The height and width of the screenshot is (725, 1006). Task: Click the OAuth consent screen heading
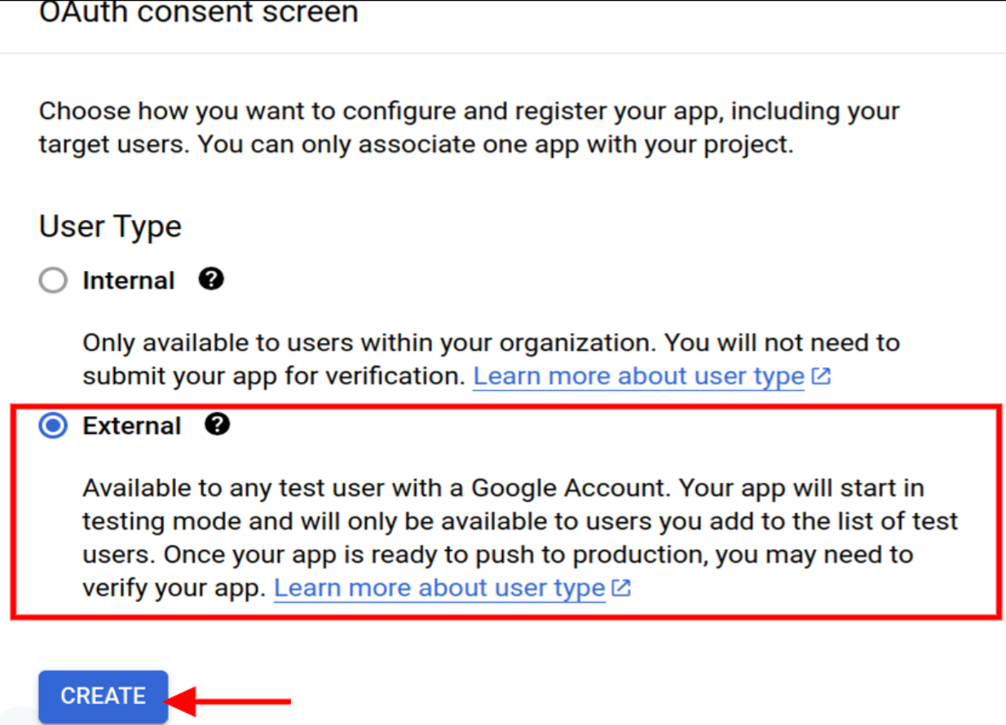(199, 13)
